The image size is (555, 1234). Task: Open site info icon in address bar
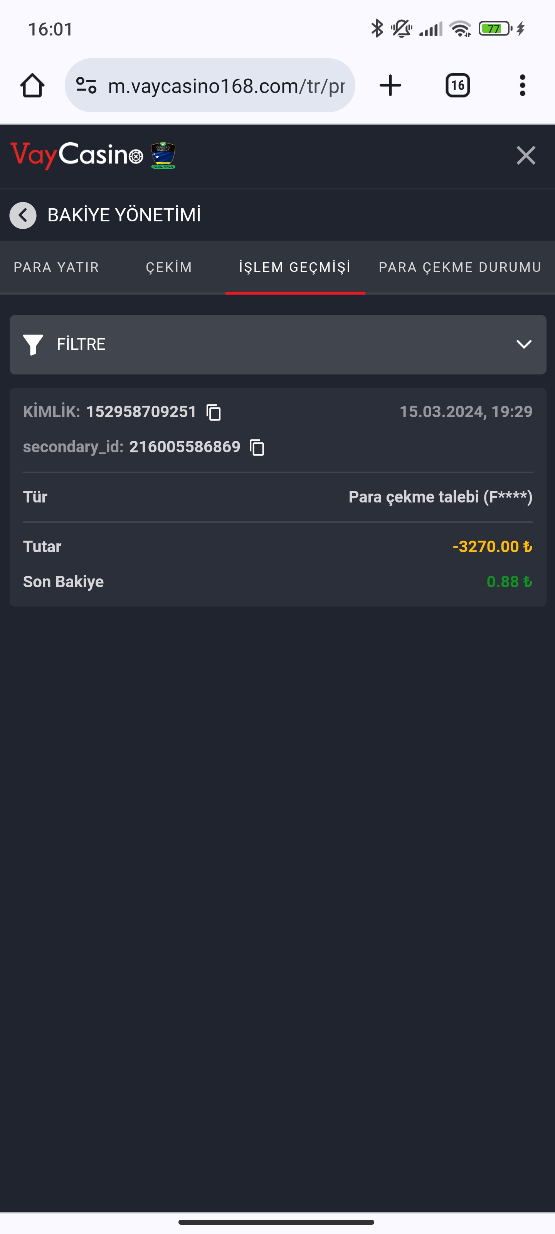pos(87,86)
